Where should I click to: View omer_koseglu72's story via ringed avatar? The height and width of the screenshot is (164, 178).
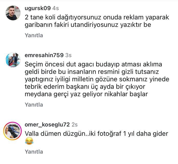12,131
